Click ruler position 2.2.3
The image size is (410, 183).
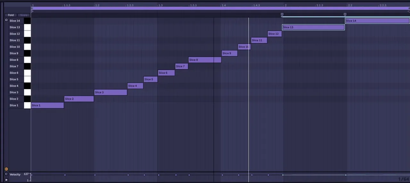(x=382, y=5)
